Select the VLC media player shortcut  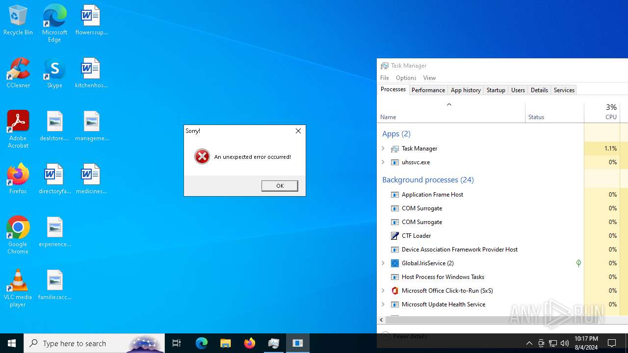click(18, 288)
